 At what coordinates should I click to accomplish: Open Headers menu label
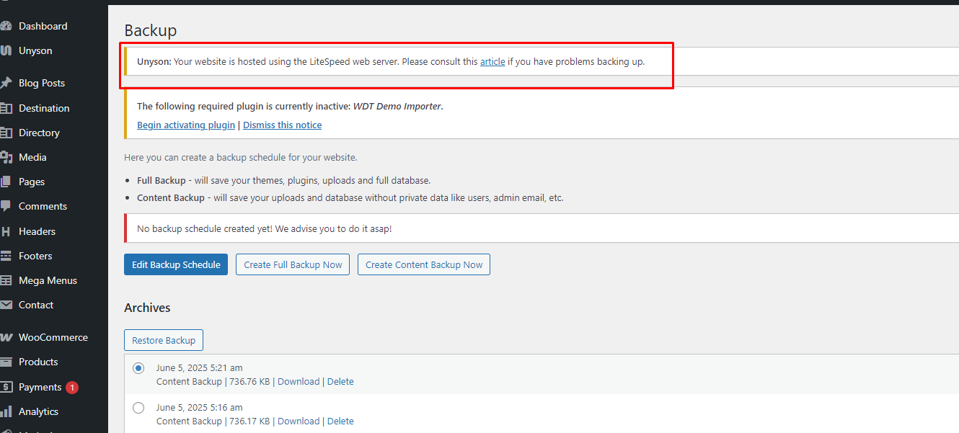point(37,231)
